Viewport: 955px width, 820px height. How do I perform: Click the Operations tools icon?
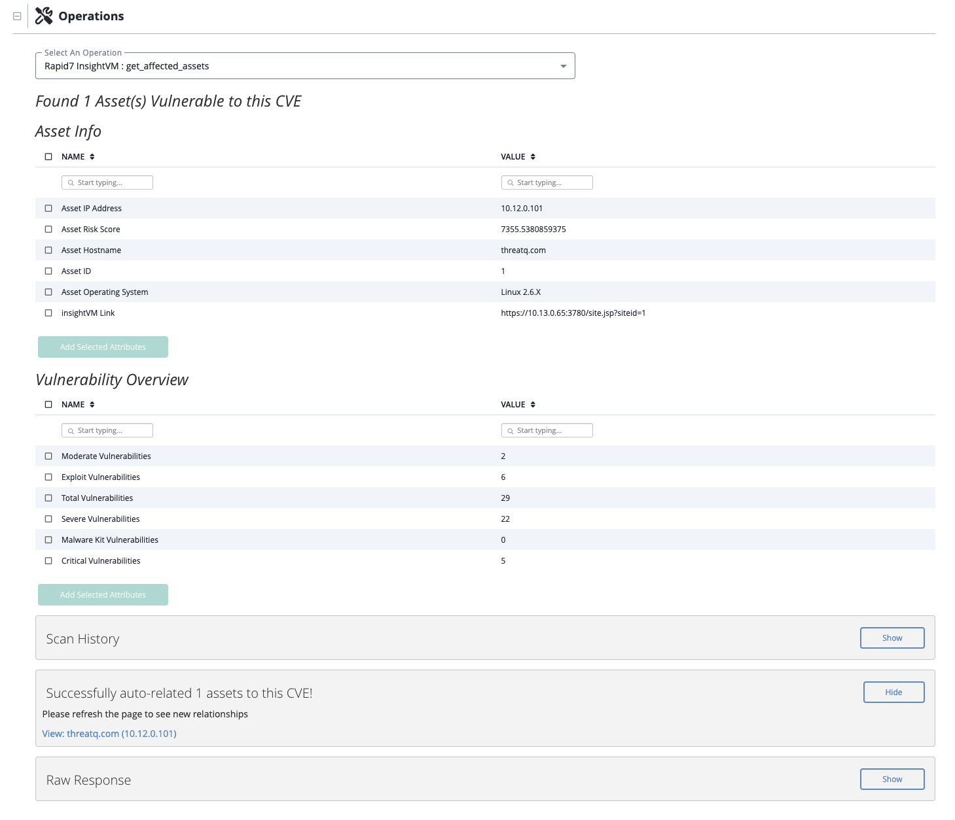[44, 16]
